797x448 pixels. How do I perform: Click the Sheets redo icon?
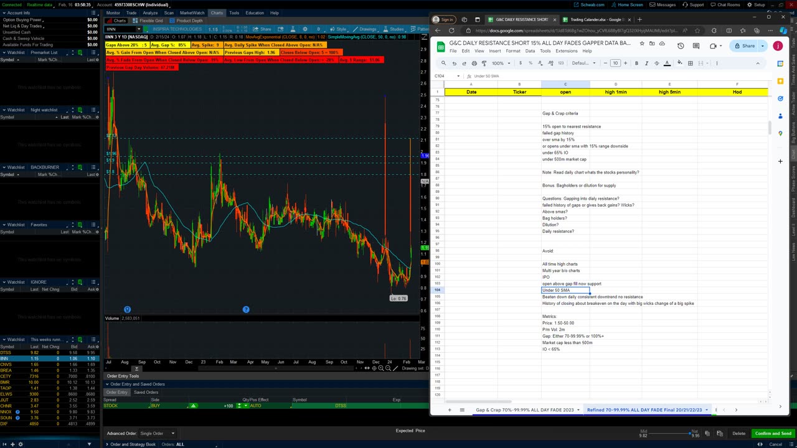pyautogui.click(x=465, y=63)
